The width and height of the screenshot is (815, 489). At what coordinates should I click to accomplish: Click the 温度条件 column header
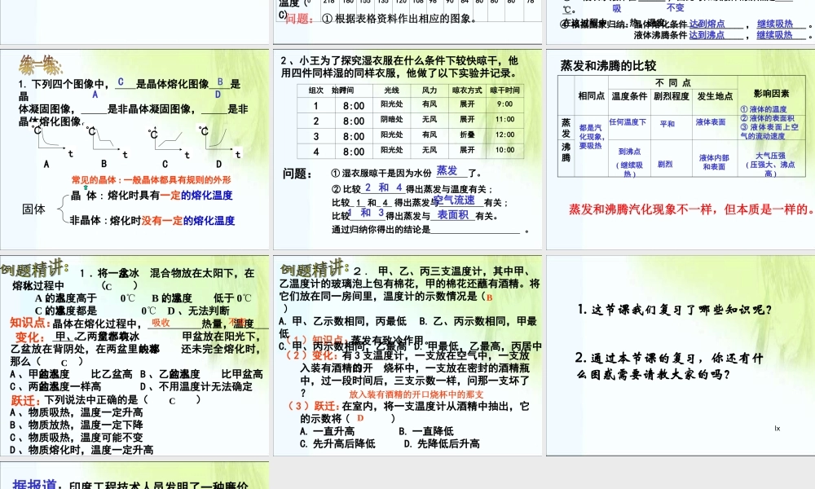pyautogui.click(x=629, y=96)
